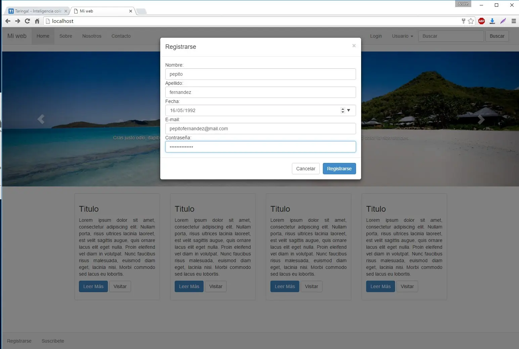Click the Andre profile badge in the title bar
The height and width of the screenshot is (349, 519).
click(x=463, y=4)
